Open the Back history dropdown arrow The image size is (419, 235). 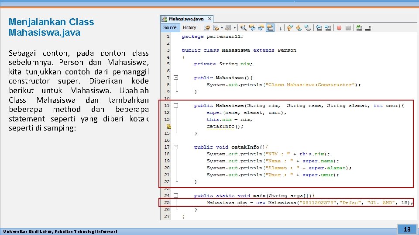click(x=222, y=28)
